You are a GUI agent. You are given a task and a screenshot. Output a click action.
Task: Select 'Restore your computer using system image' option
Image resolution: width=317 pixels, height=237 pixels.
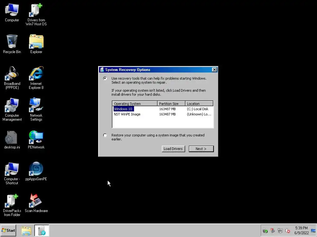(x=105, y=135)
